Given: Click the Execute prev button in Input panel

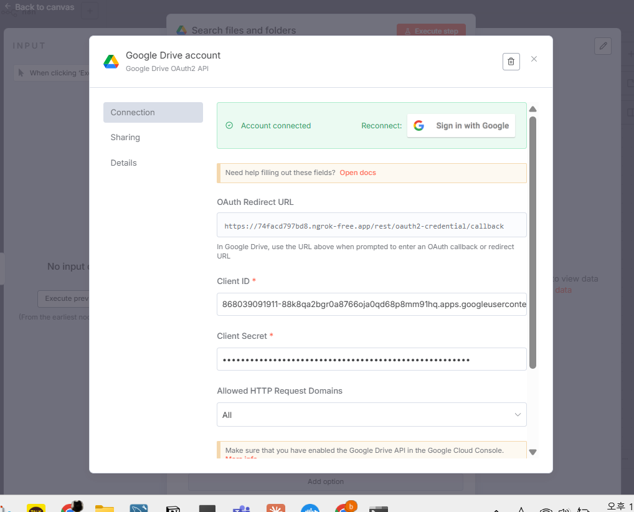Looking at the screenshot, I should [64, 298].
